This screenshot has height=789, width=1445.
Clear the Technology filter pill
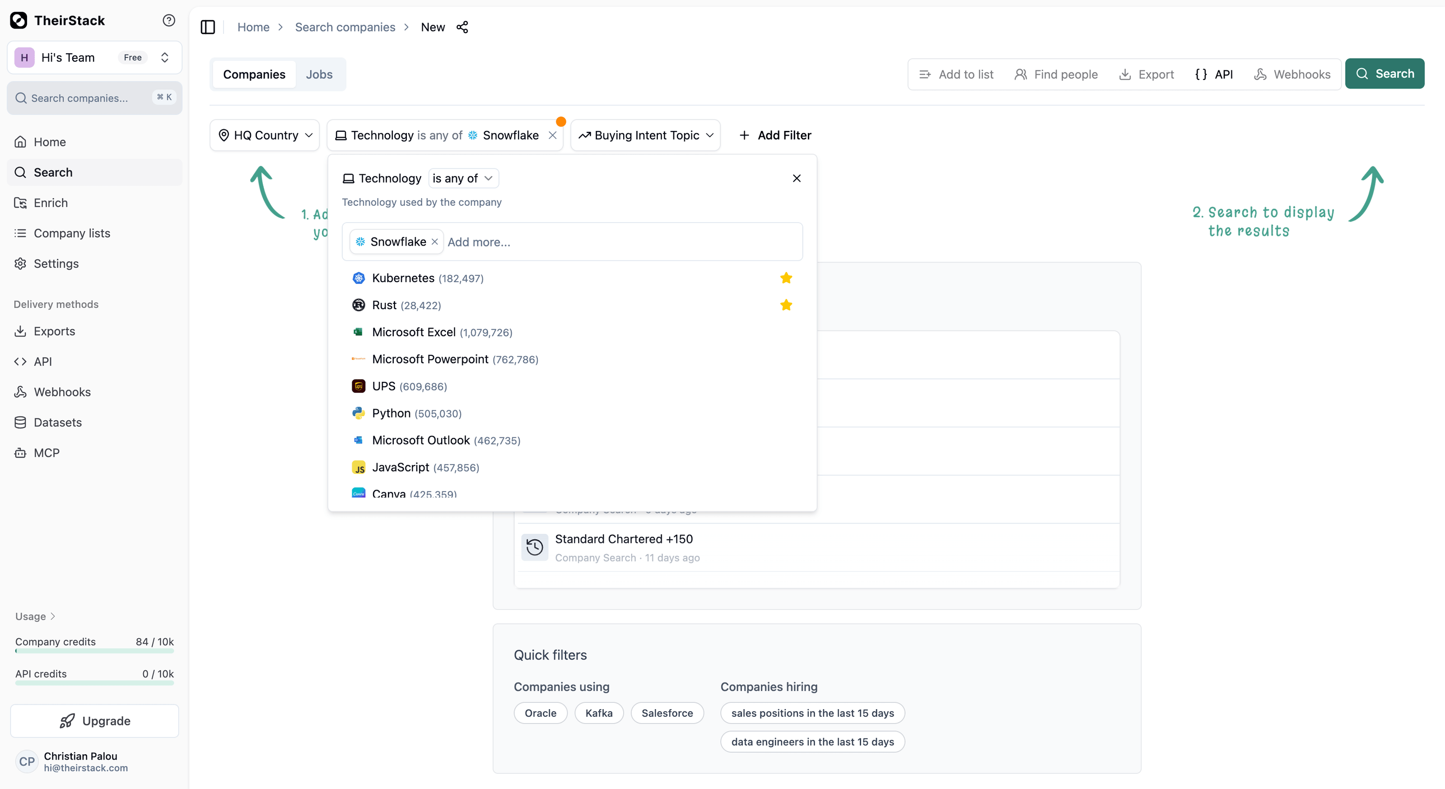click(x=553, y=135)
